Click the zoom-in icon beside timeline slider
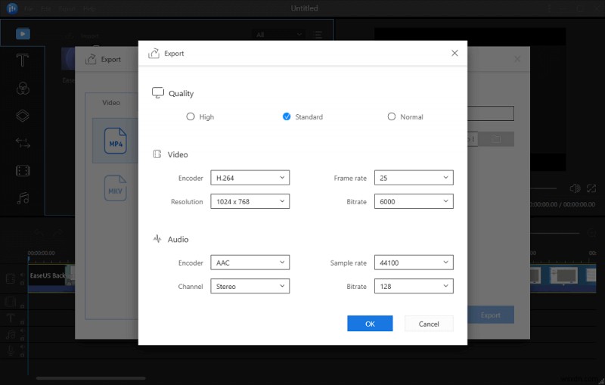Viewport: 605px width, 385px height. 591,233
